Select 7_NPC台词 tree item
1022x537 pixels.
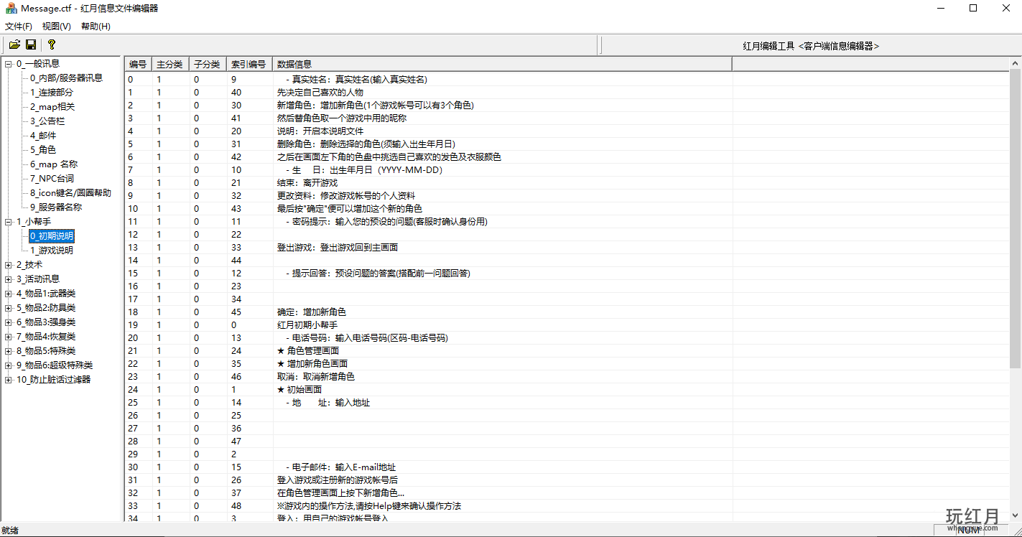pos(52,179)
